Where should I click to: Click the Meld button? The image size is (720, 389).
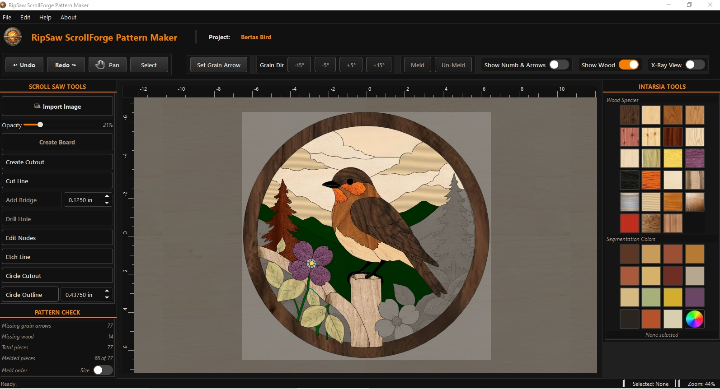[x=418, y=65]
